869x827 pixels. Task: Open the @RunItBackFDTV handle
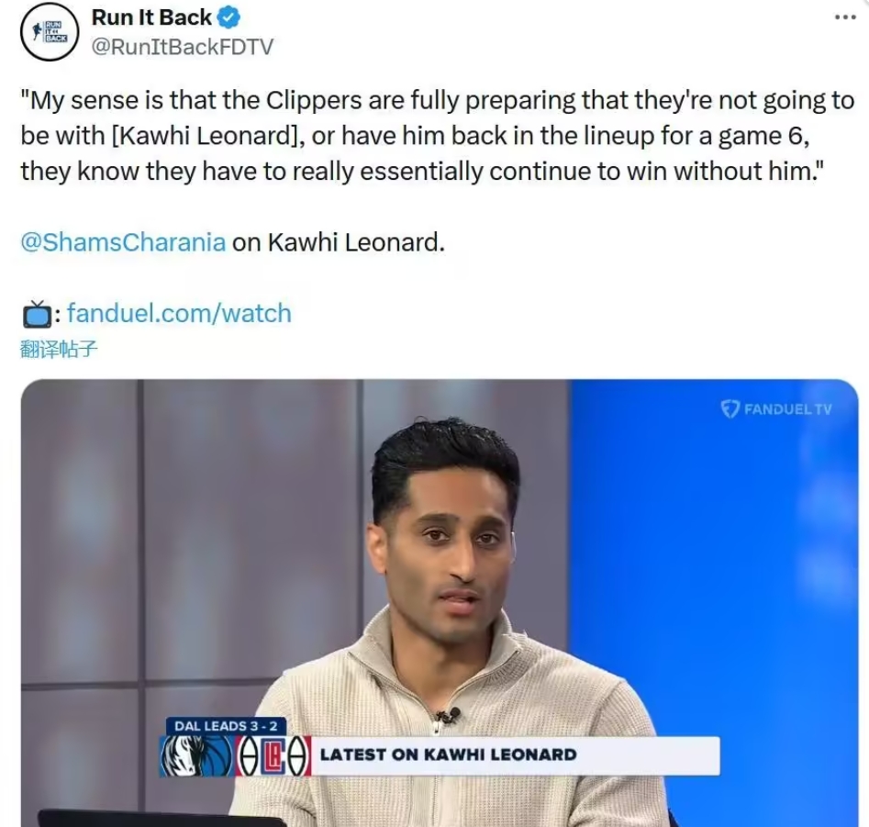click(182, 47)
